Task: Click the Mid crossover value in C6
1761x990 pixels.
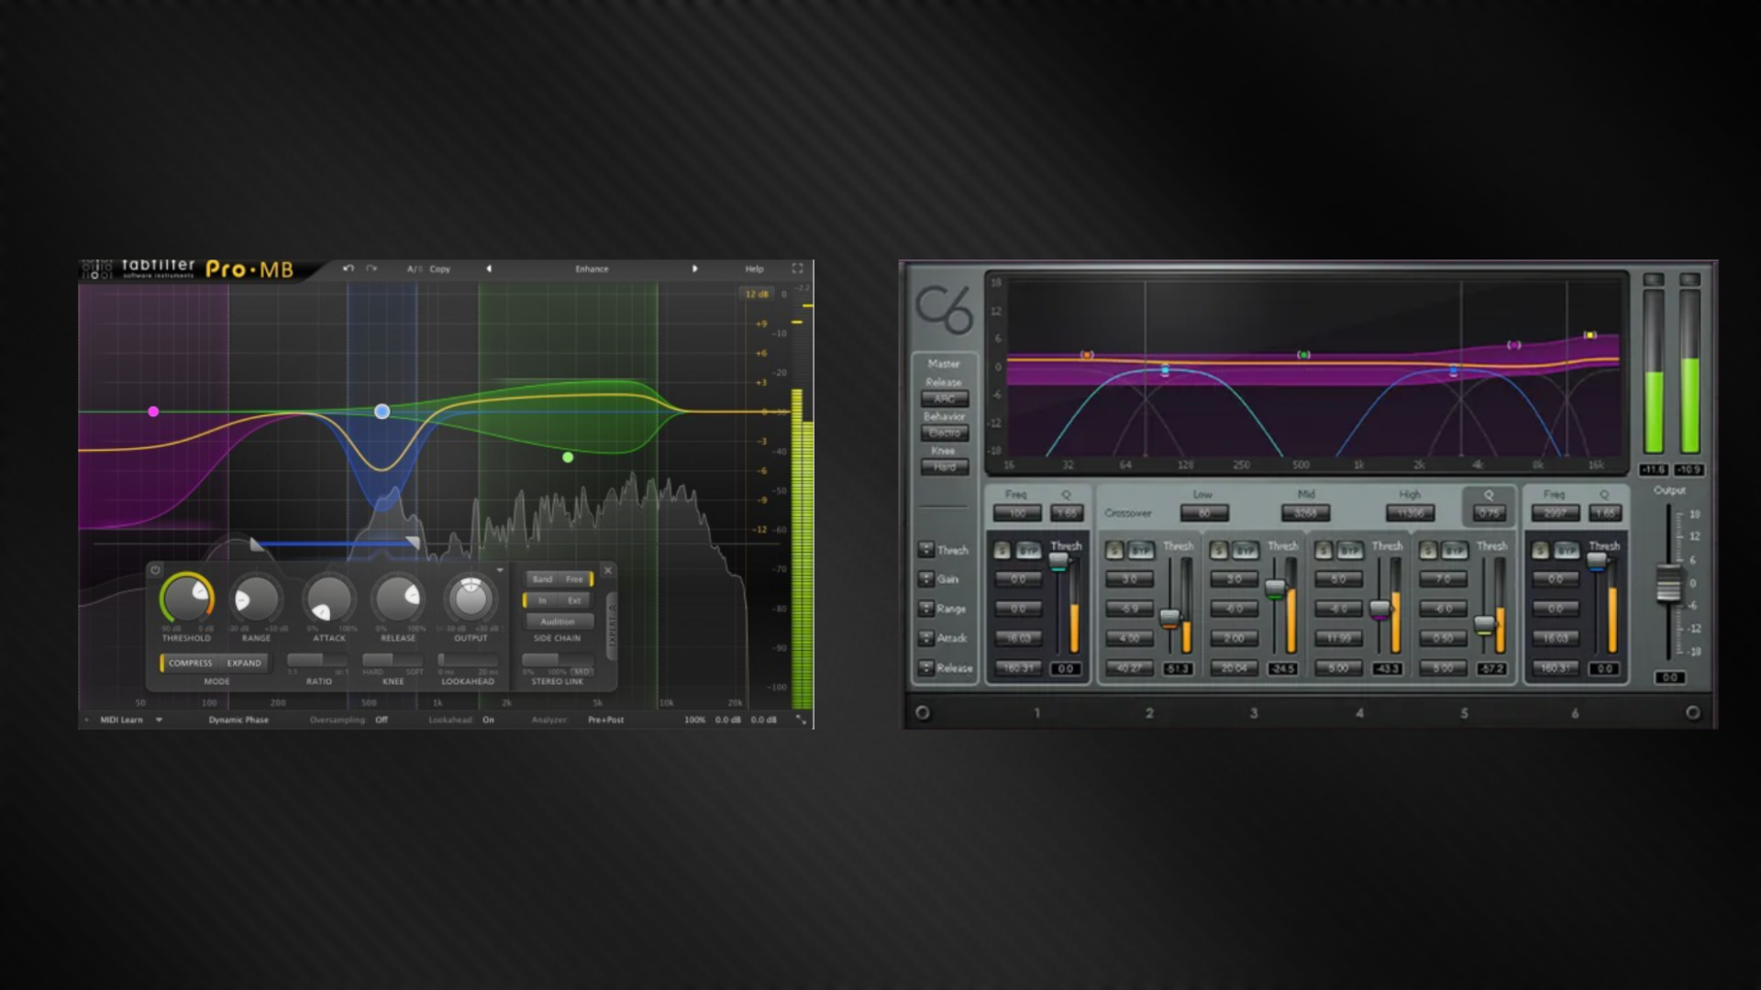Action: point(1305,513)
